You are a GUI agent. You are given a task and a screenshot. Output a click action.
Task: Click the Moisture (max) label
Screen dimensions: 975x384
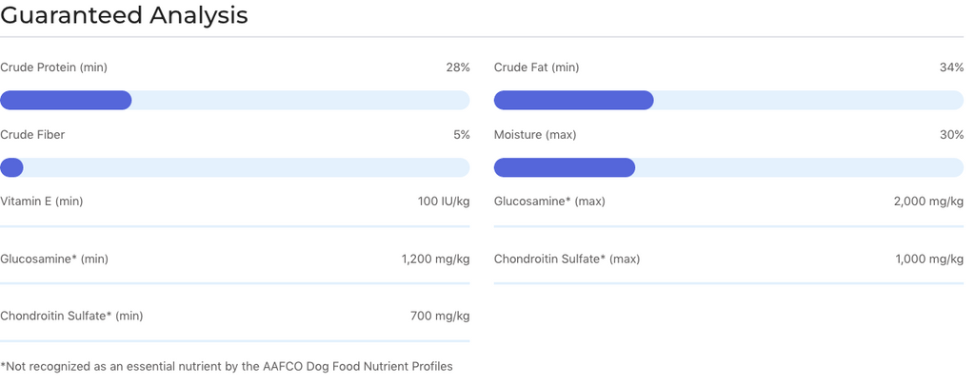coord(534,135)
